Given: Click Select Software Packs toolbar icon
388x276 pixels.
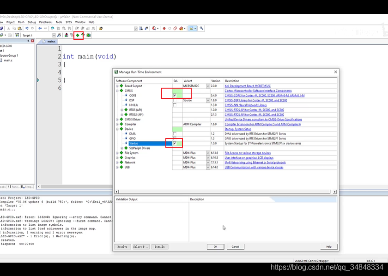Looking at the screenshot, I should pyautogui.click(x=83, y=36).
